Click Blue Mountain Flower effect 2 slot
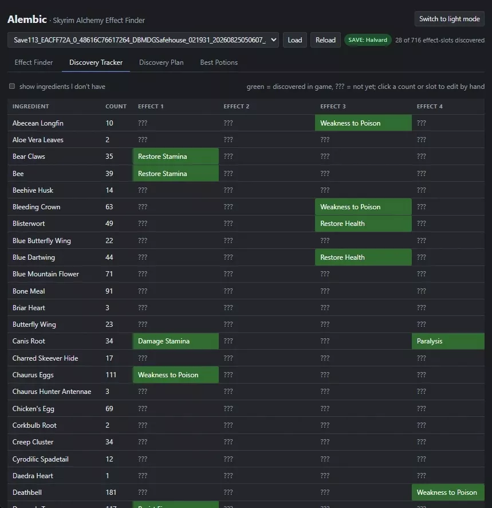This screenshot has height=508, width=492. [x=228, y=273]
